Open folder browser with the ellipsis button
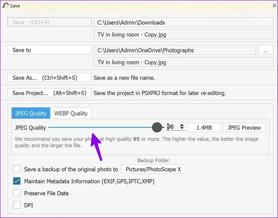The height and width of the screenshot is (218, 278). tap(265, 50)
